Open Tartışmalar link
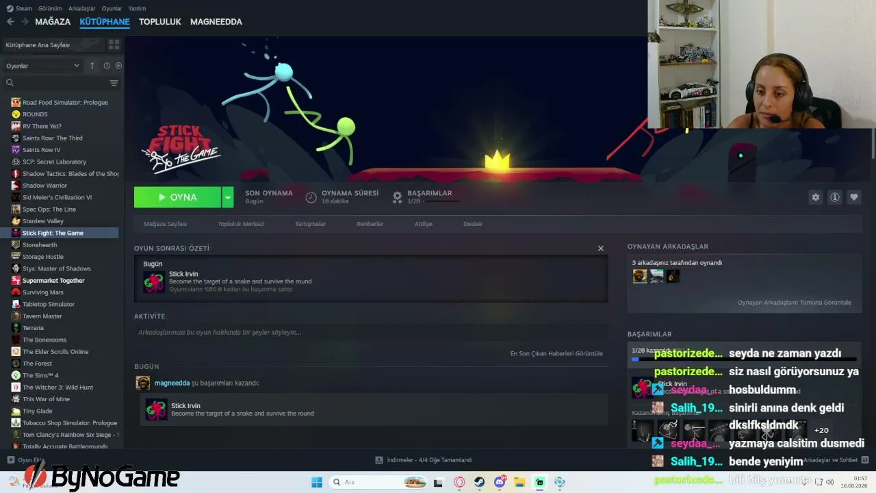The height and width of the screenshot is (493, 876). click(x=310, y=224)
